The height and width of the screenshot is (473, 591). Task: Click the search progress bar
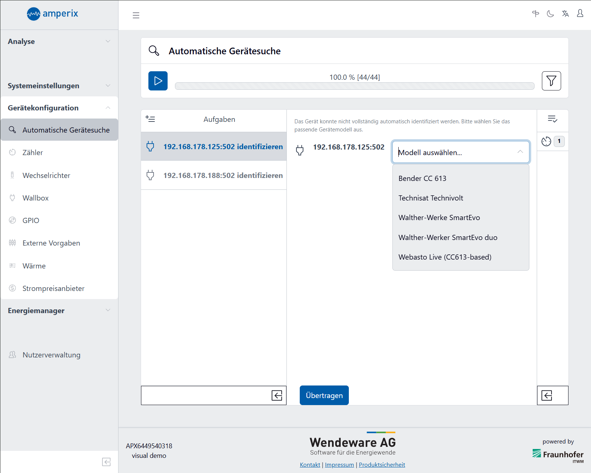354,86
